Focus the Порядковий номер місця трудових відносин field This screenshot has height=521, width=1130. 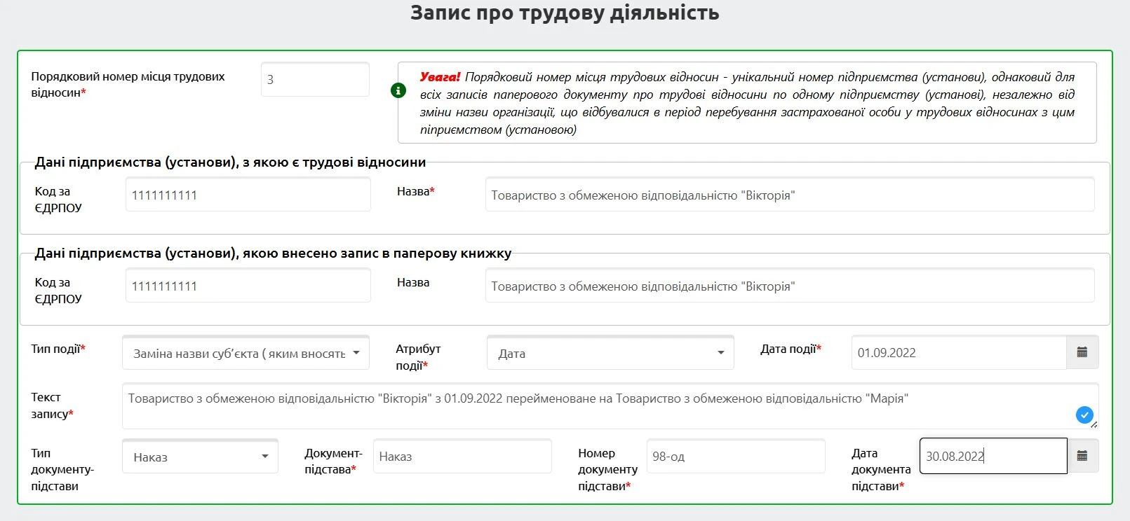coord(315,80)
